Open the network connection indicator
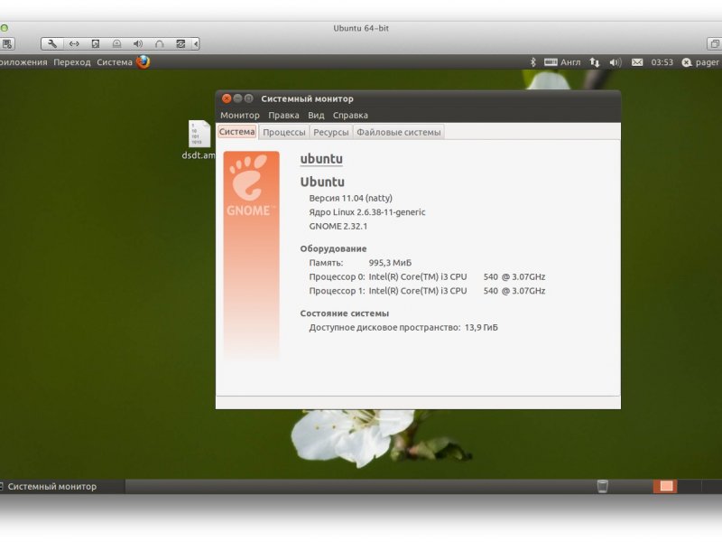 click(595, 62)
